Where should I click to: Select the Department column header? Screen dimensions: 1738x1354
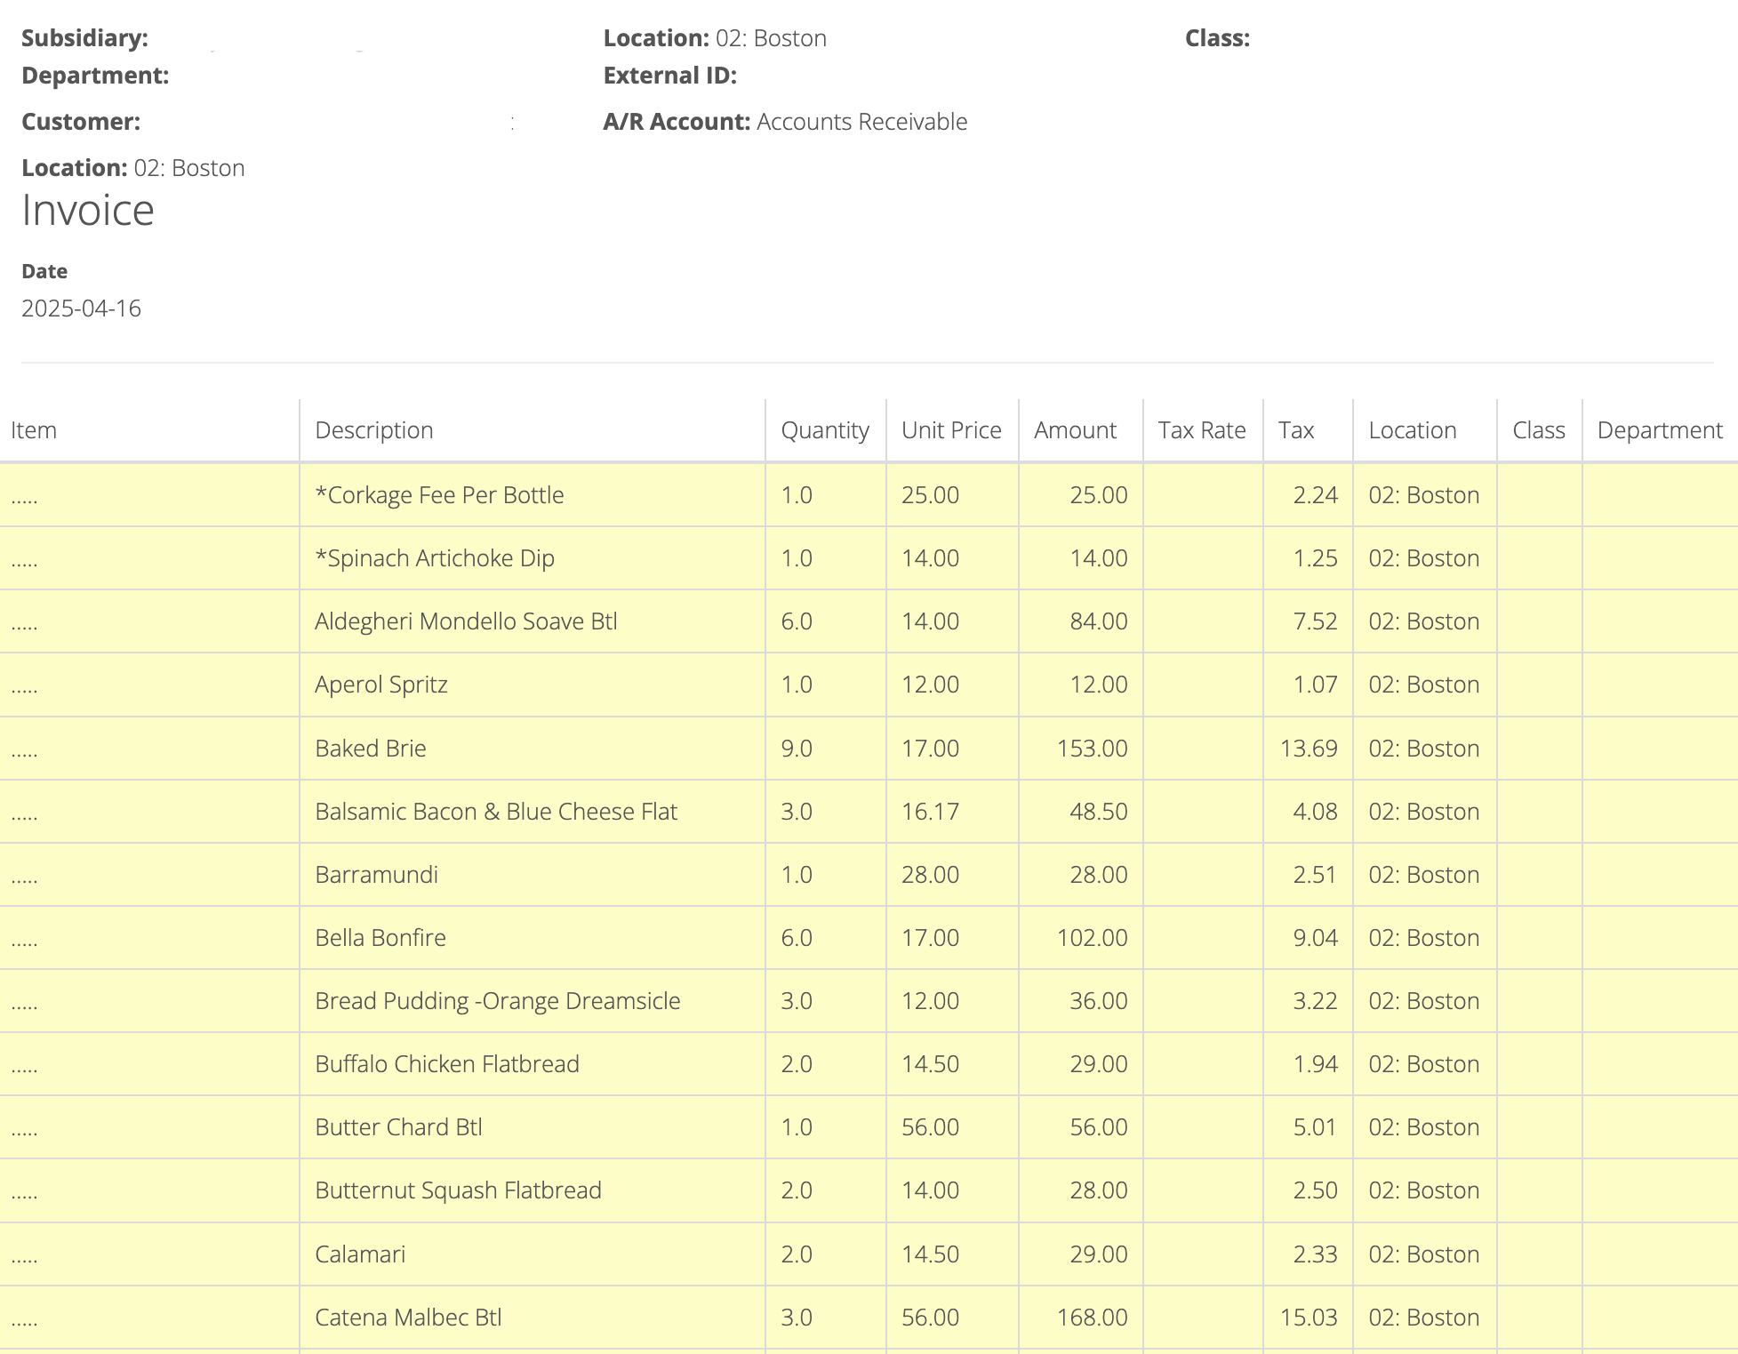tap(1660, 430)
